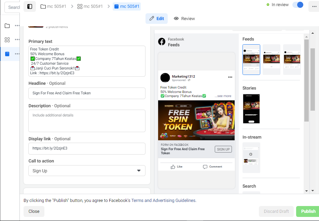Expand ...see more in ad preview
The image size is (319, 221).
coord(223,96)
